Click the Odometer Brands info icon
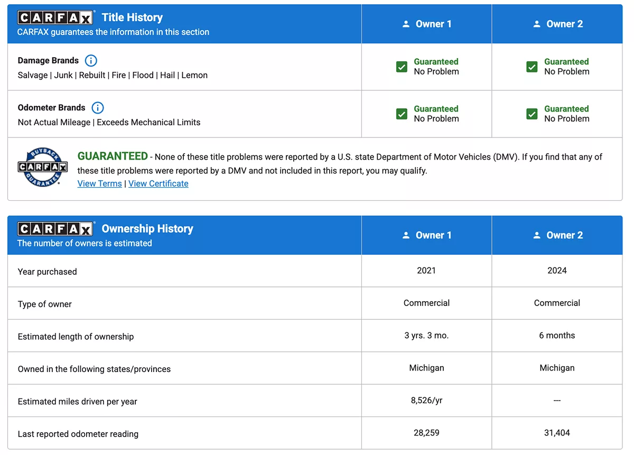 coord(98,108)
